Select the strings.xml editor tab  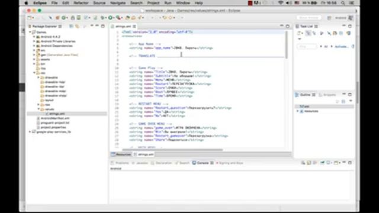coord(123,26)
